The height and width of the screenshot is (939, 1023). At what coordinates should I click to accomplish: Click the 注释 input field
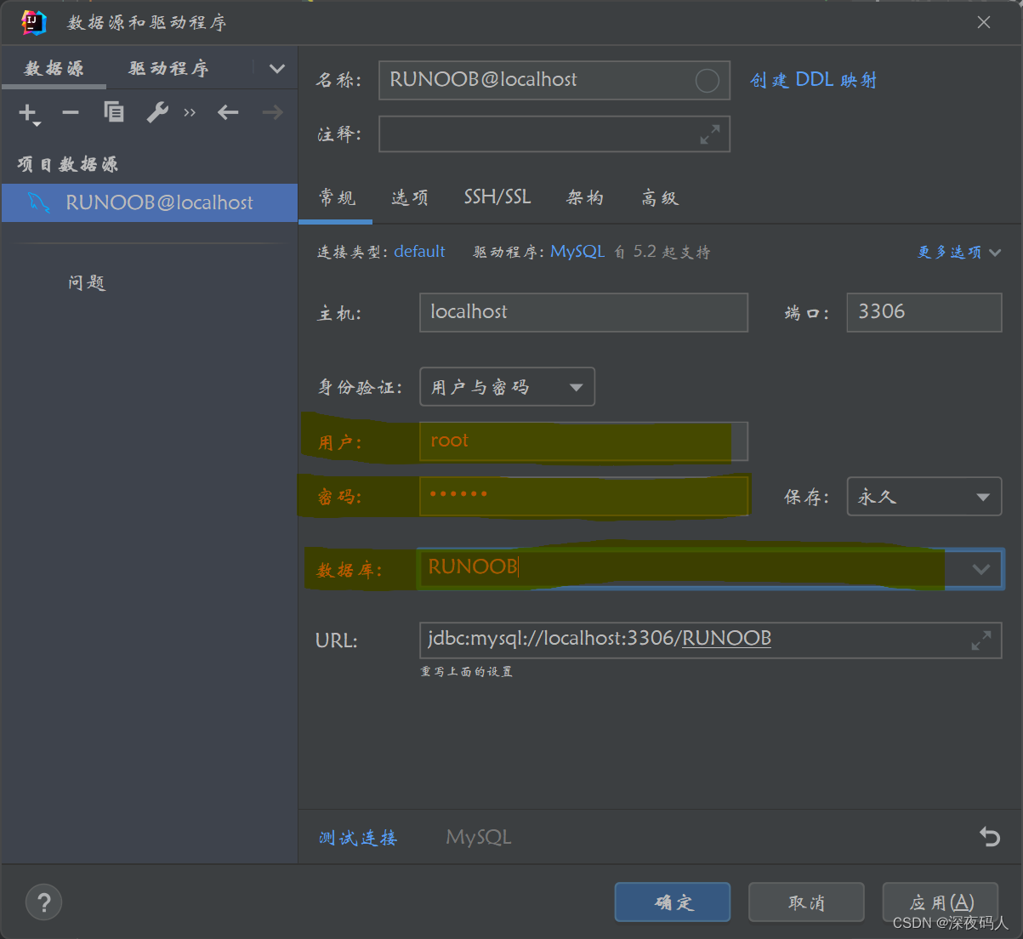tap(554, 134)
